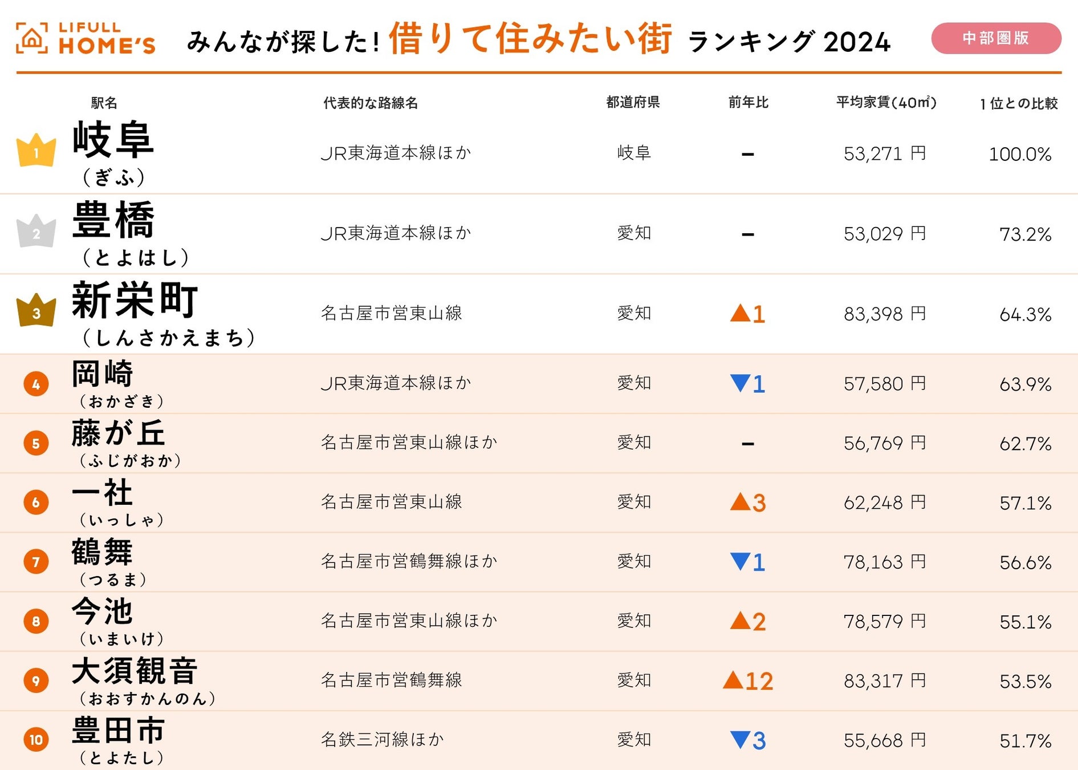Click the silver rank 2 crown icon
Viewport: 1078px width, 770px height.
coord(36,232)
